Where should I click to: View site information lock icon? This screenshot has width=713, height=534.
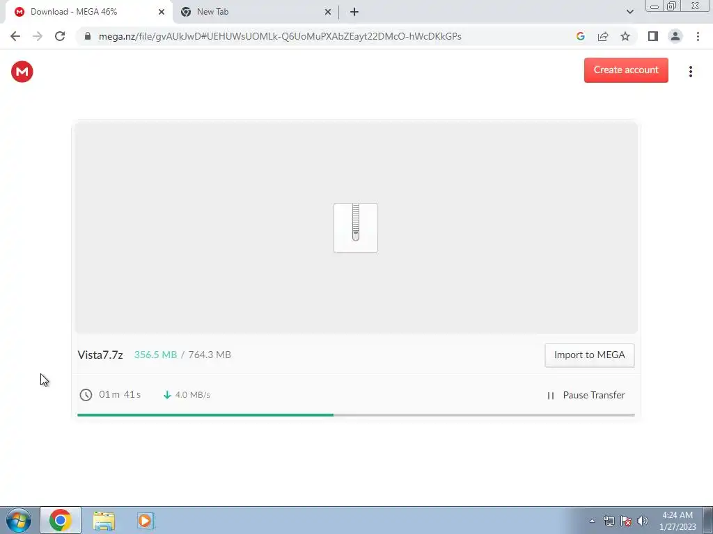pos(88,36)
